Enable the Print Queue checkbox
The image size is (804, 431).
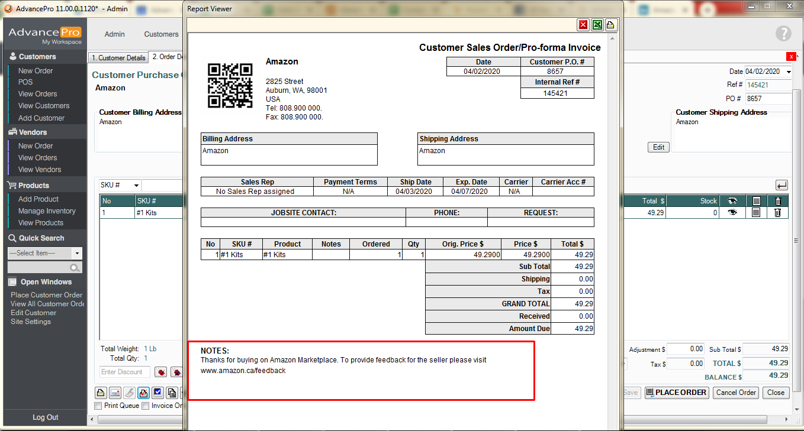pos(98,406)
